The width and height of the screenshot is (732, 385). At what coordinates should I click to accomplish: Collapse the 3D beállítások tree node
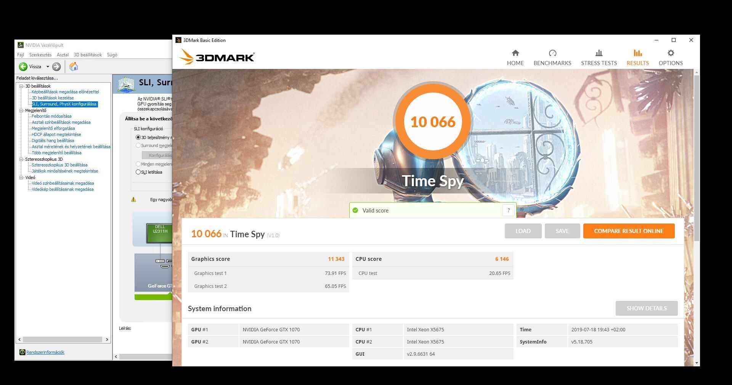point(21,86)
